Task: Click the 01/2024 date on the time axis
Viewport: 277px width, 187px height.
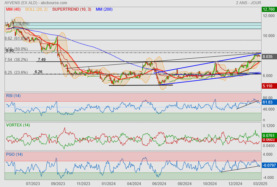Action: (109, 184)
